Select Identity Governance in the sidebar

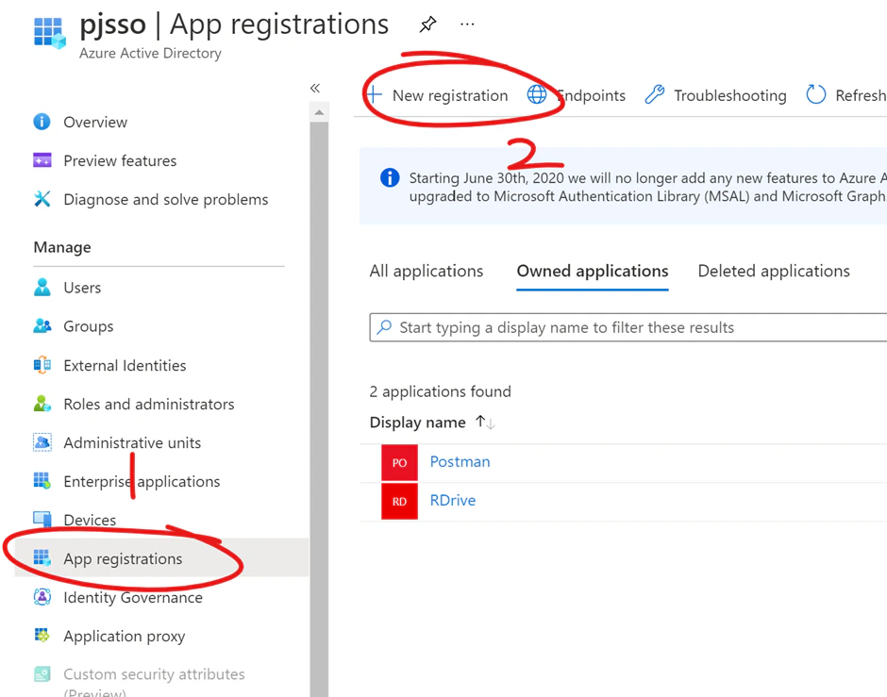tap(132, 597)
